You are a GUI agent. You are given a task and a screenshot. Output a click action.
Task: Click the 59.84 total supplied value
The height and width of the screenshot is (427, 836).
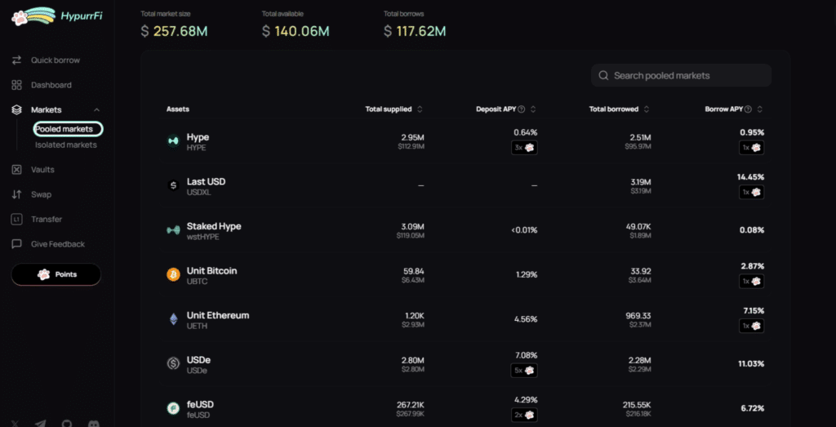414,271
